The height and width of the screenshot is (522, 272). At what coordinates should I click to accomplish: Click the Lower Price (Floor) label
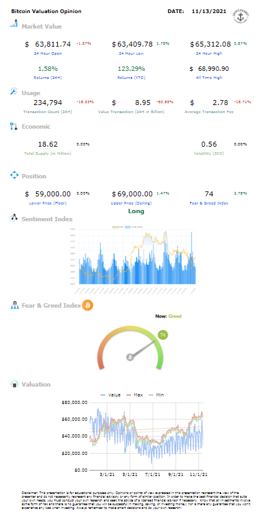(48, 203)
